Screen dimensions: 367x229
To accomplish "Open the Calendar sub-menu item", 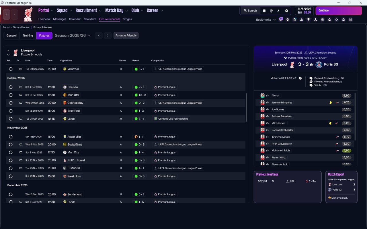I will (75, 19).
